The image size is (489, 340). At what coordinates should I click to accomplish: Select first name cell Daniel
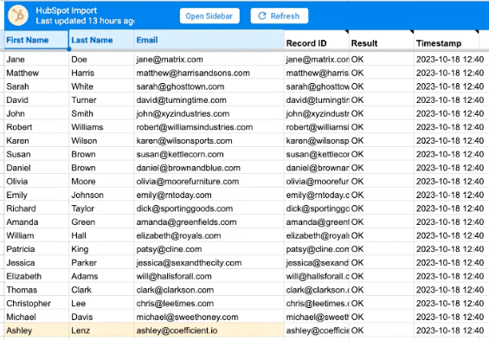36,168
